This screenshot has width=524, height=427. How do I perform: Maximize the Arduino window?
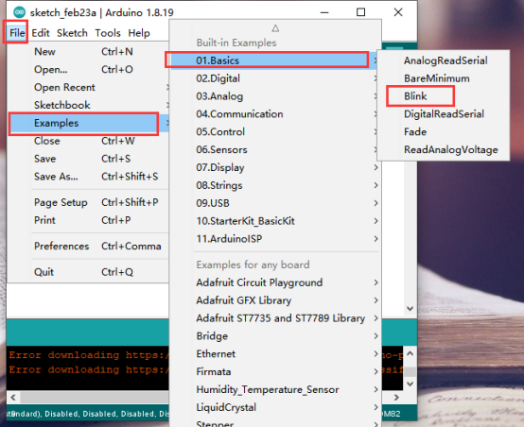[x=360, y=12]
